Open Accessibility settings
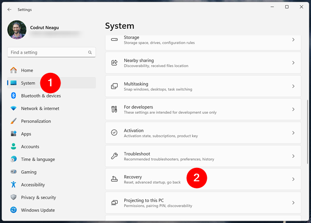Image resolution: width=311 pixels, height=223 pixels. 51,185
